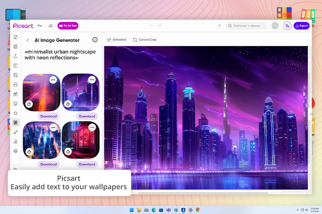Download the orange neon street image
The width and height of the screenshot is (322, 214).
tap(48, 116)
